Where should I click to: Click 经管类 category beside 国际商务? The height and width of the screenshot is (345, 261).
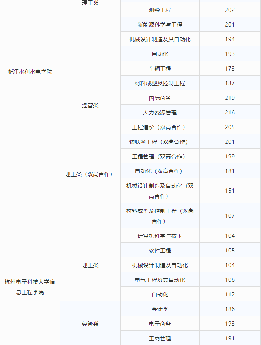(90, 105)
